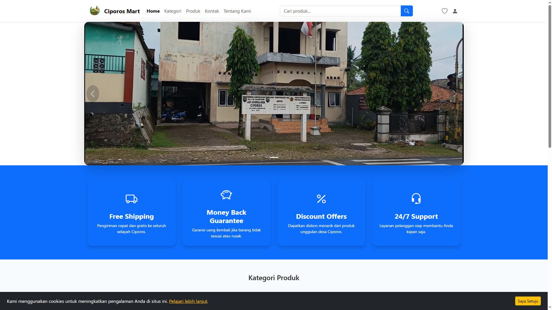Viewport: 552px width, 310px height.
Task: Open the wishlist heart icon
Action: [x=444, y=11]
